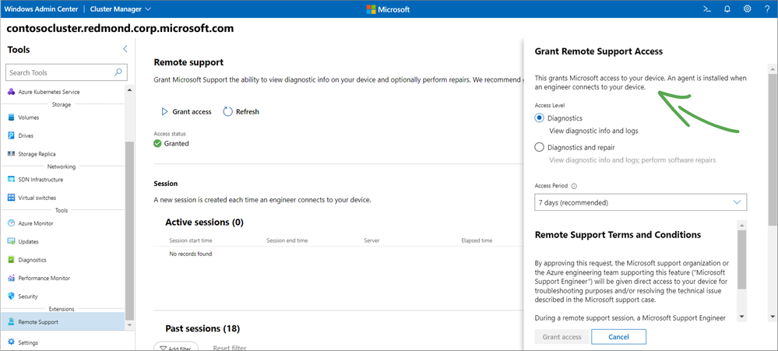Image resolution: width=778 pixels, height=351 pixels.
Task: Open the settings gear in header
Action: (x=747, y=9)
